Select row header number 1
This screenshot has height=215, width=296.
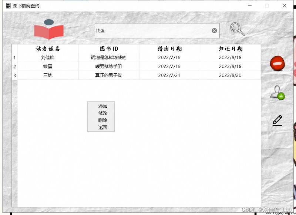(x=14, y=58)
